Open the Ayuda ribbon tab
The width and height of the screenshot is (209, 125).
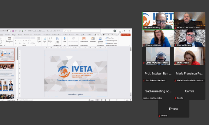point(82,35)
